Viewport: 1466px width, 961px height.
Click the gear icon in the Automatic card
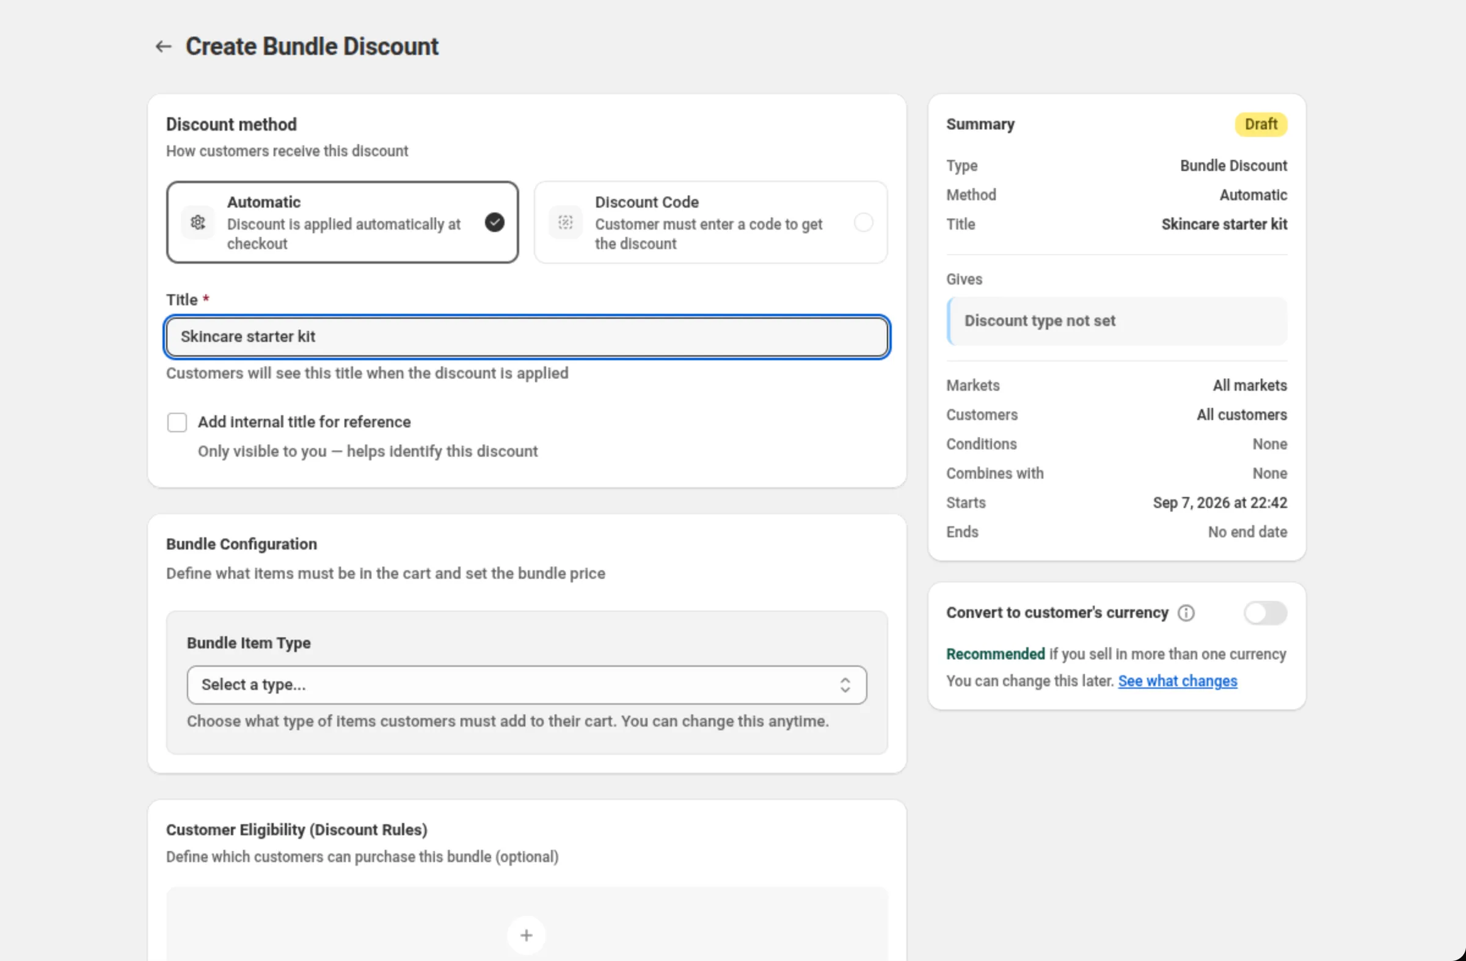point(198,222)
